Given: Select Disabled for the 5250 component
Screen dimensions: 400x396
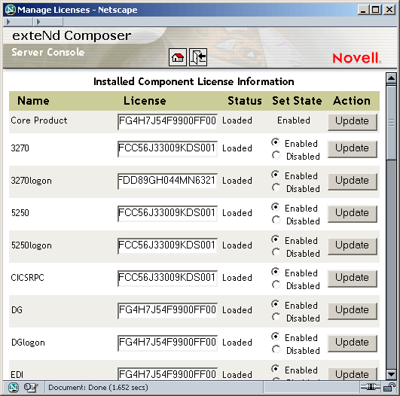Looking at the screenshot, I should [x=276, y=220].
